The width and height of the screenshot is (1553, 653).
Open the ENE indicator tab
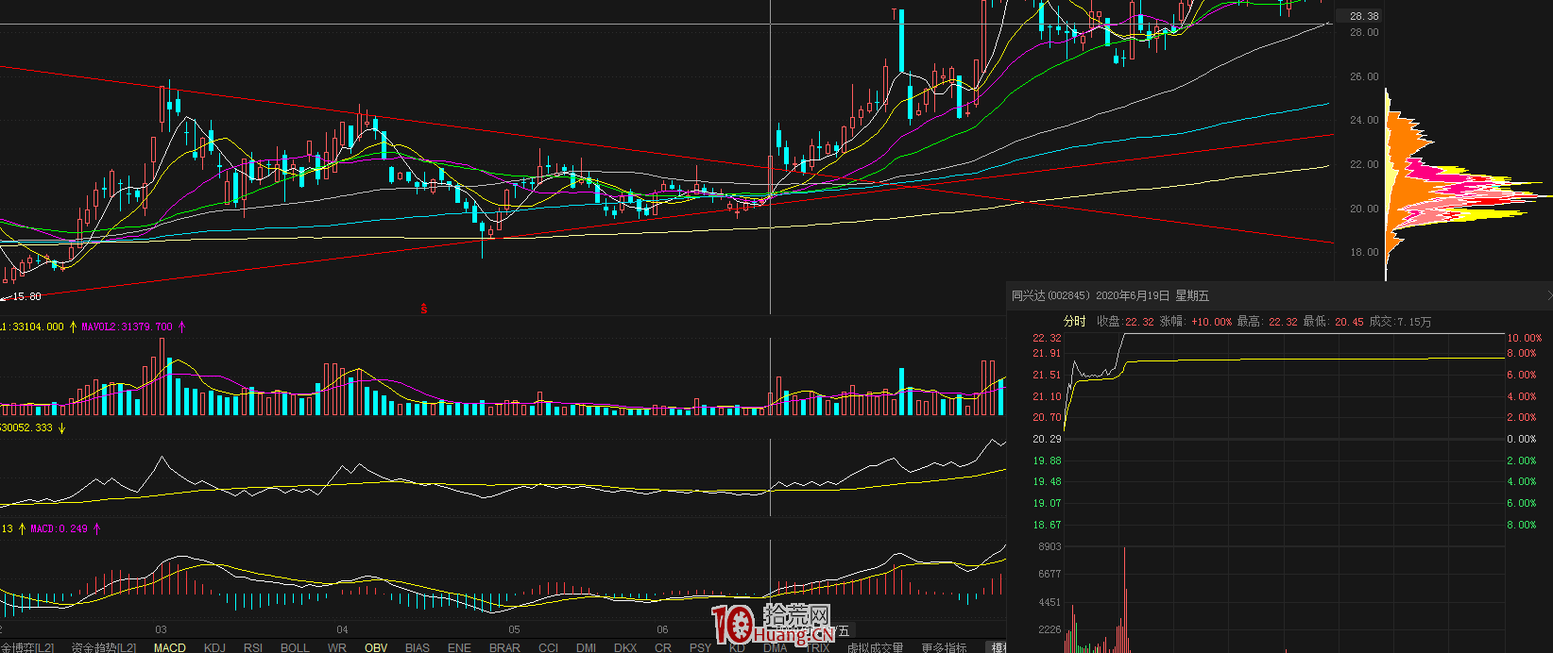tap(459, 647)
